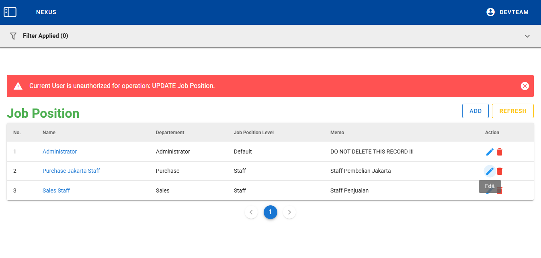Select page 1 in pagination

(270, 212)
